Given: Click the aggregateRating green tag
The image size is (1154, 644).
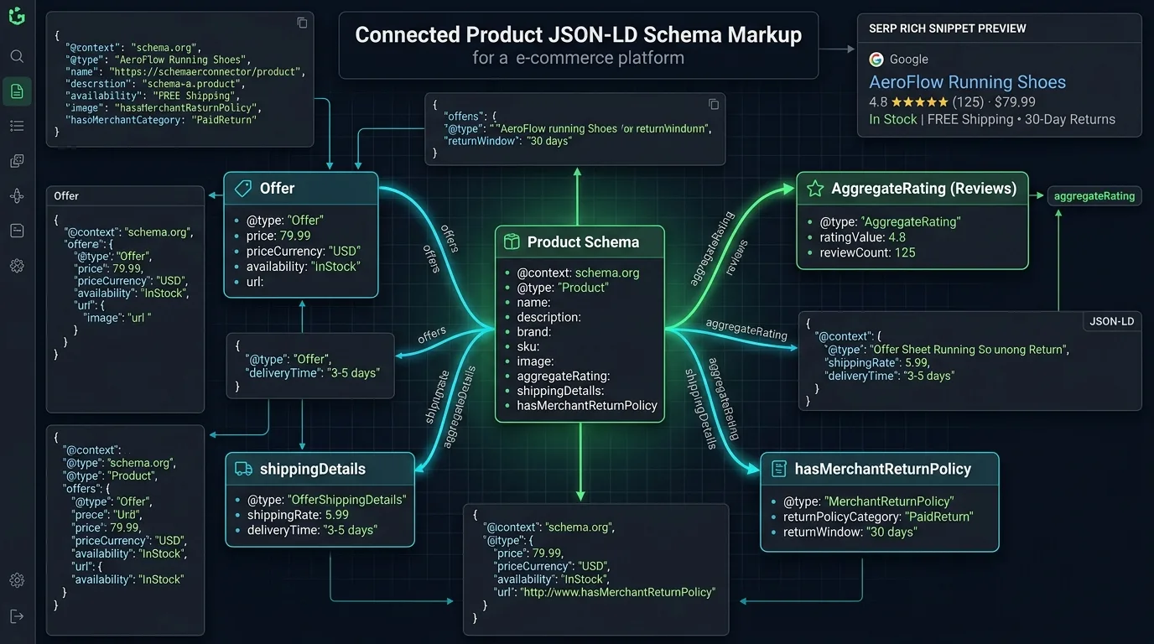Looking at the screenshot, I should pos(1094,196).
